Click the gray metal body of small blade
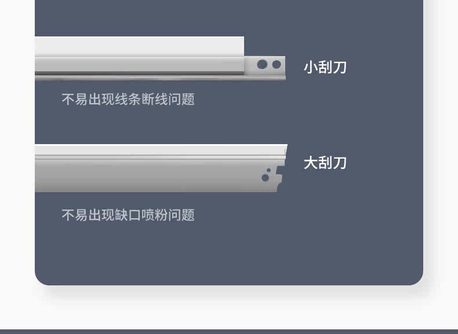 (139, 64)
